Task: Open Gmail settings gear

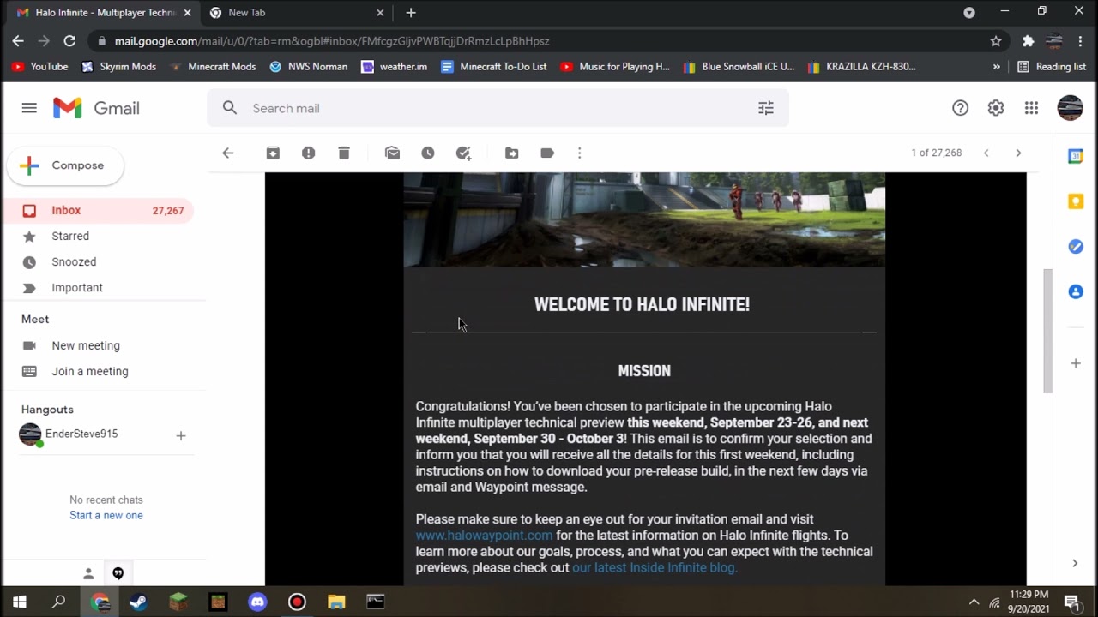Action: pyautogui.click(x=995, y=108)
